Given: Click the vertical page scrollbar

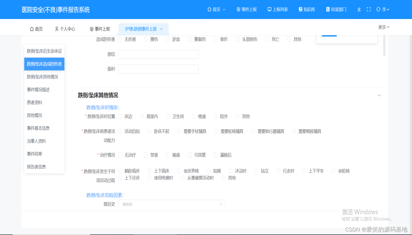Looking at the screenshot, I should (x=384, y=46).
